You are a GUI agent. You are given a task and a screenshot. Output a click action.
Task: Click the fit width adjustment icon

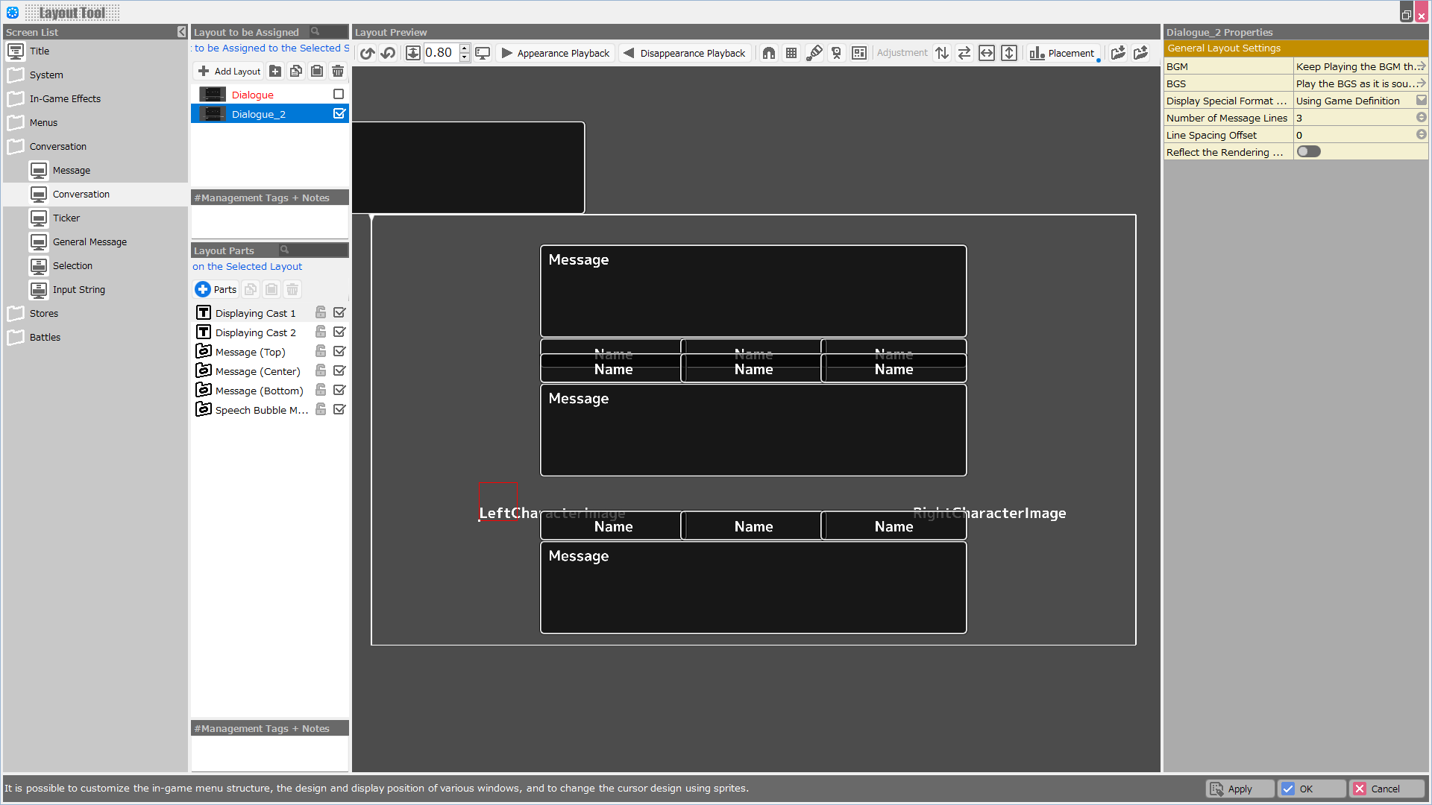tap(987, 53)
